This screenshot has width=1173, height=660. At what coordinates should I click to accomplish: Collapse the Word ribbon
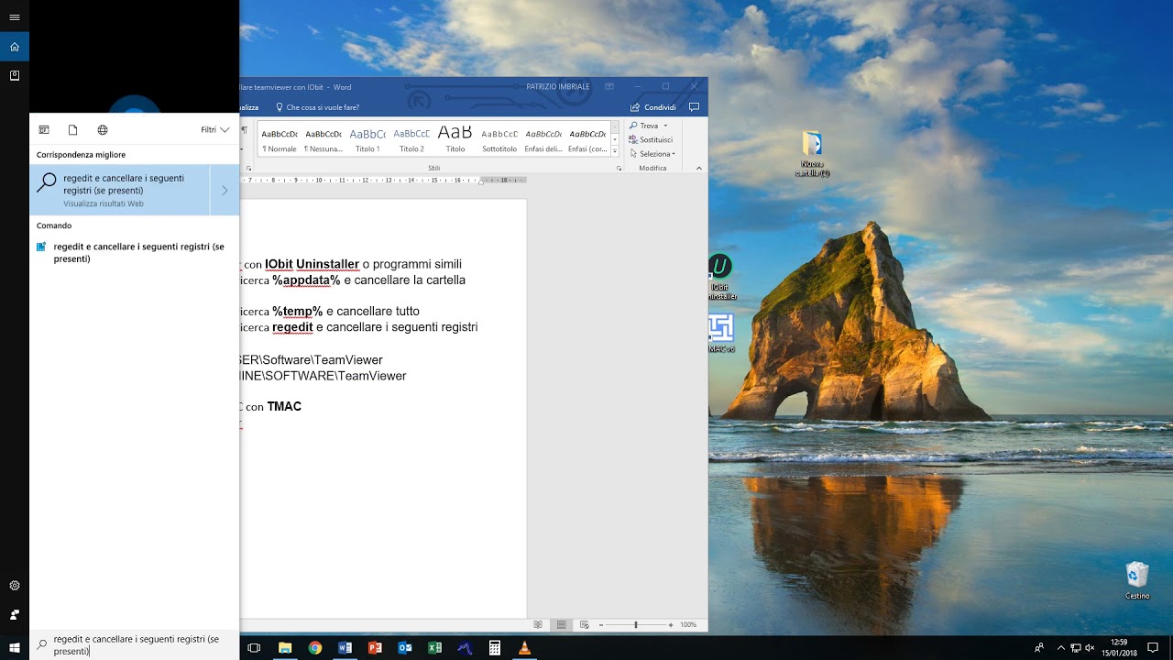[x=698, y=169]
